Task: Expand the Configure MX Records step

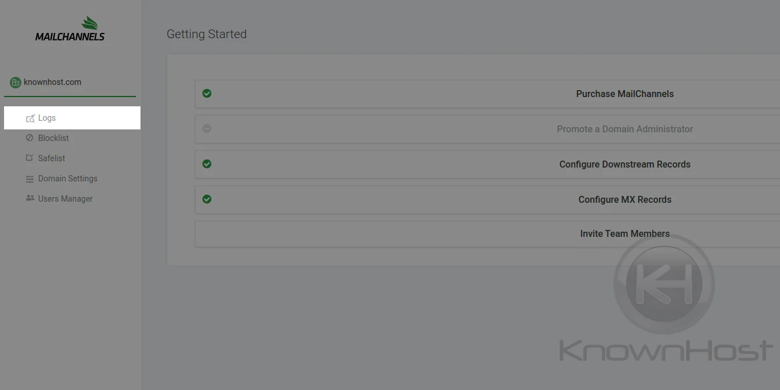Action: pos(487,199)
